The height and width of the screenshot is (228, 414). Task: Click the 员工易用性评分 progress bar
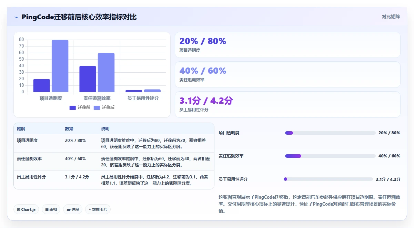point(328,179)
